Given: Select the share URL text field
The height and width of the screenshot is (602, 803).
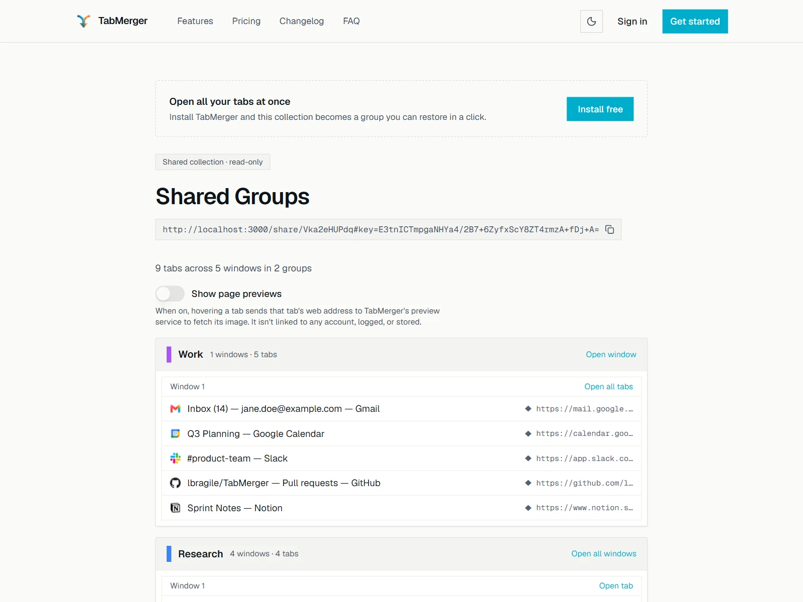Looking at the screenshot, I should coord(388,229).
